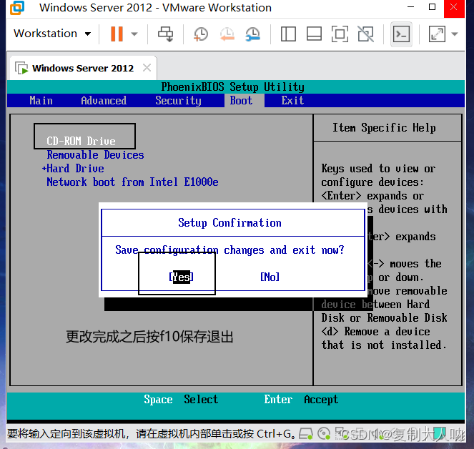Minimize the VMware Workstation window
This screenshot has width=474, height=449.
411,7
